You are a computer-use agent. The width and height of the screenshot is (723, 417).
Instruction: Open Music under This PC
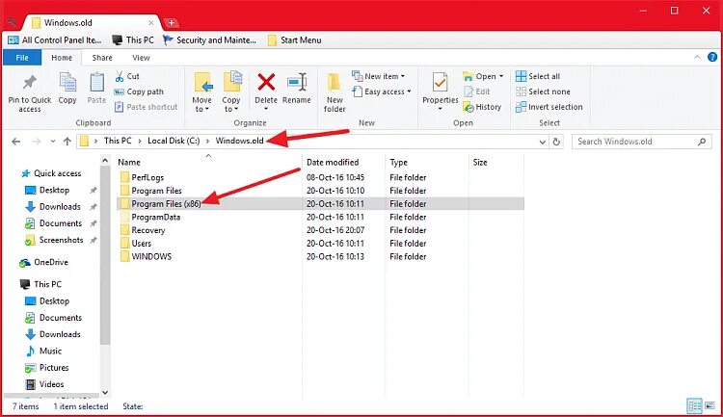(43, 352)
